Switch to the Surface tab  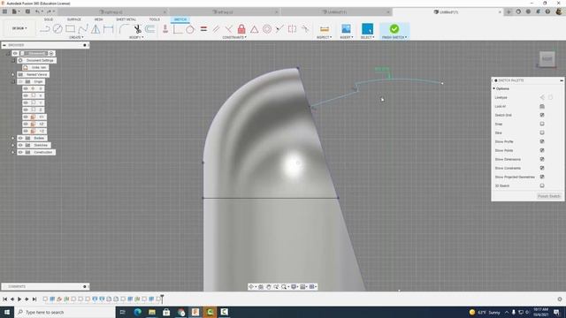tap(74, 19)
